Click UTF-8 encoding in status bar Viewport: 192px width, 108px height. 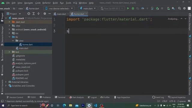(172, 101)
